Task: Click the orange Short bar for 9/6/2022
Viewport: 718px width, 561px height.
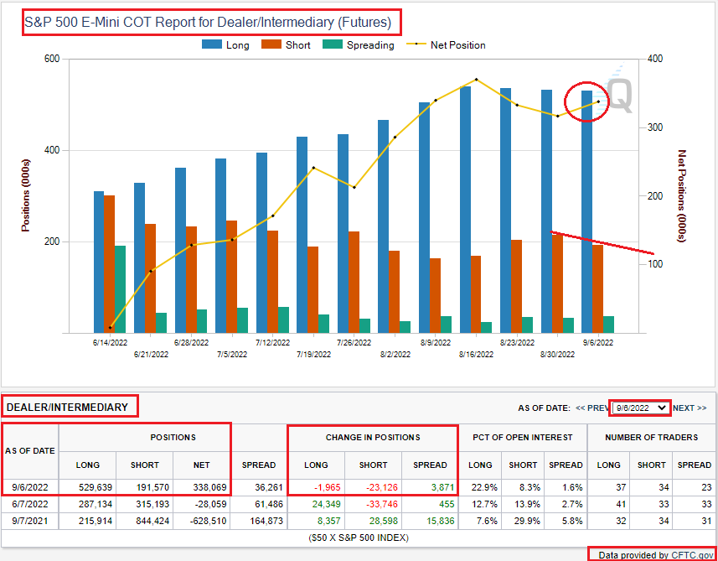Action: 597,285
